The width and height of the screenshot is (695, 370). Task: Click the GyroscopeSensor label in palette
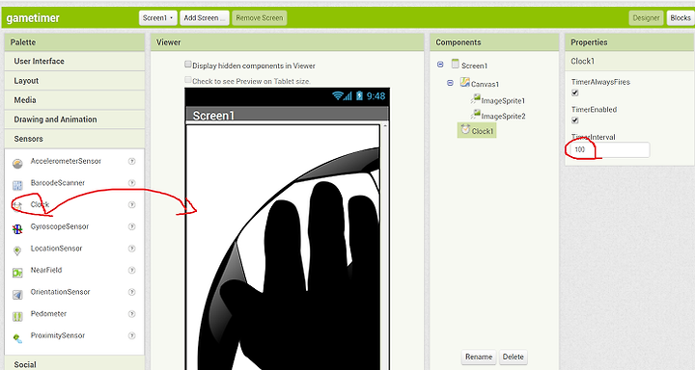60,226
